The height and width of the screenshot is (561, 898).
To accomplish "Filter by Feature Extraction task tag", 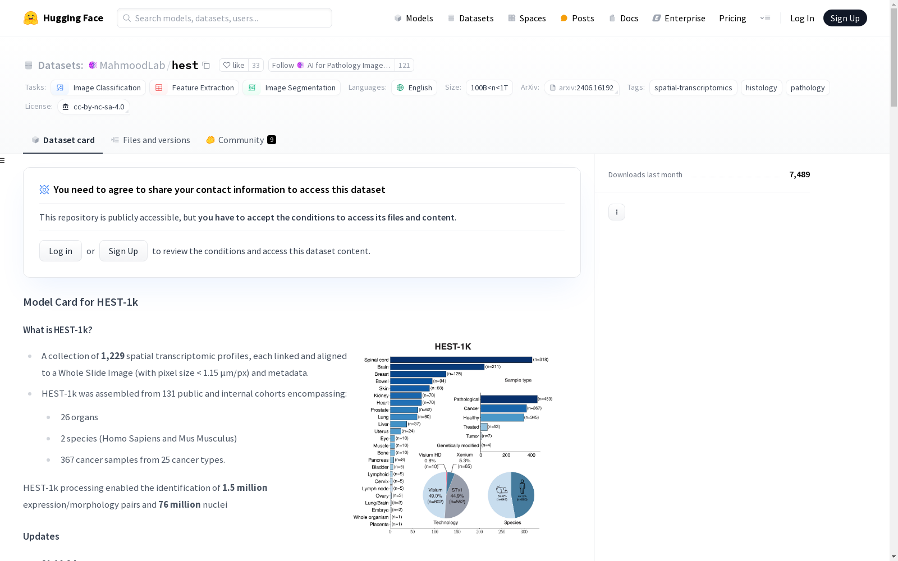I will point(194,88).
